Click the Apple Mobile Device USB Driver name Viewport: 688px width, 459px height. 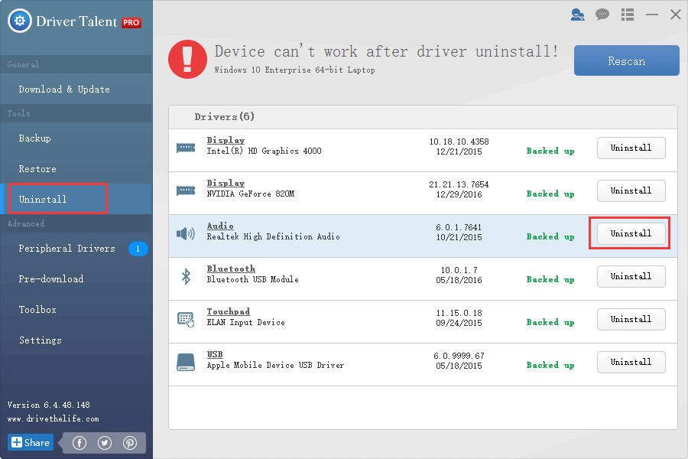[x=275, y=365]
